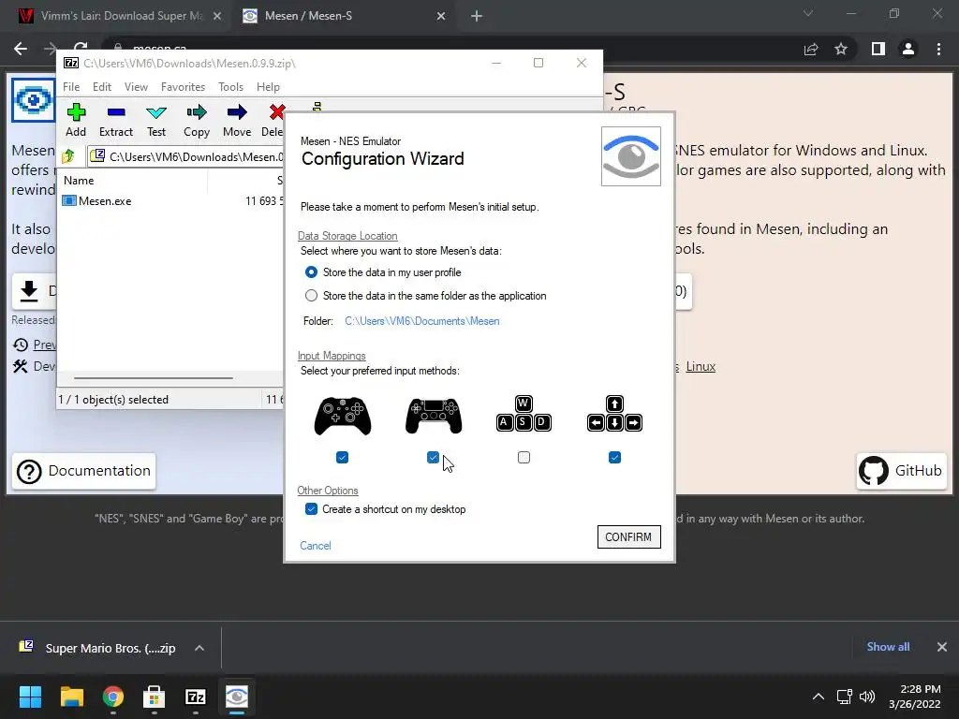This screenshot has height=719, width=959.
Task: Click the Mesen eye logo in wizard
Action: click(630, 156)
